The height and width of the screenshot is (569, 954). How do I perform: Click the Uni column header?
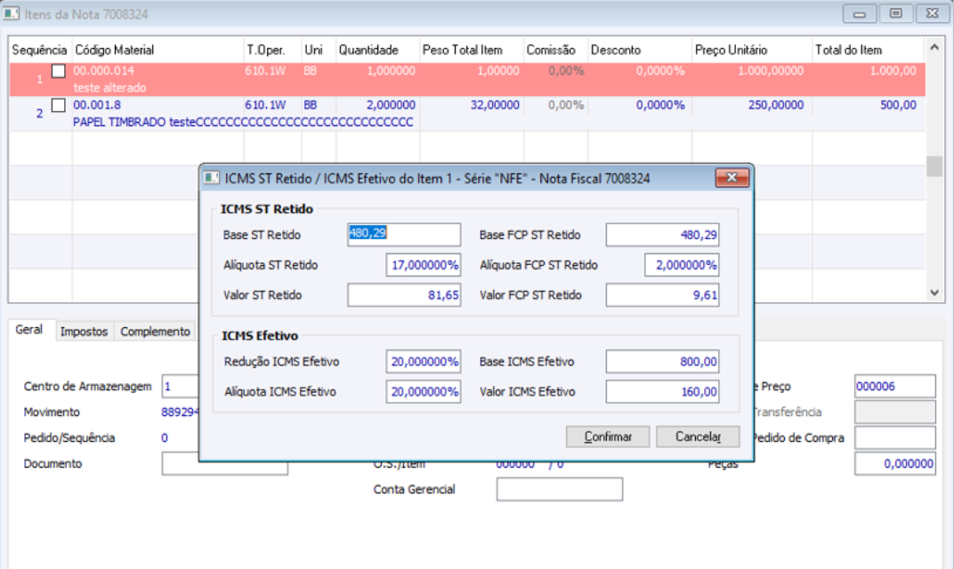pos(319,50)
